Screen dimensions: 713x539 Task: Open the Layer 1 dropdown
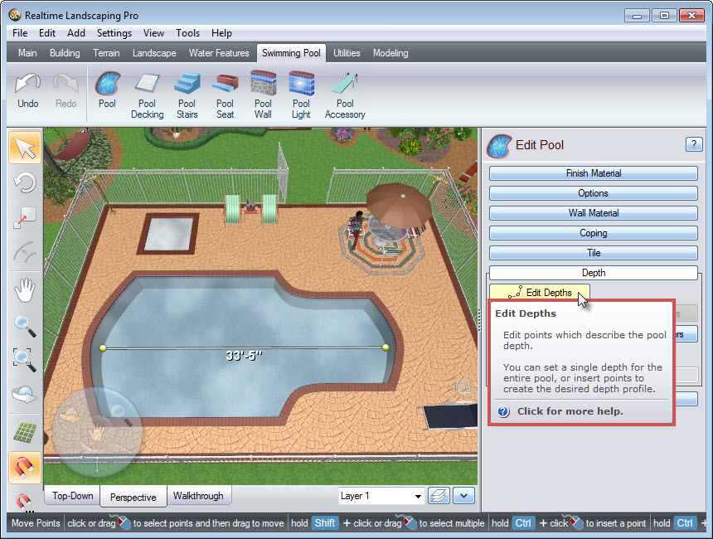[x=381, y=496]
